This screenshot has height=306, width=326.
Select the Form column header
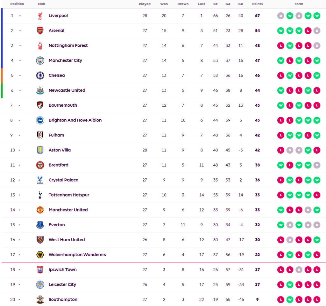pyautogui.click(x=299, y=4)
